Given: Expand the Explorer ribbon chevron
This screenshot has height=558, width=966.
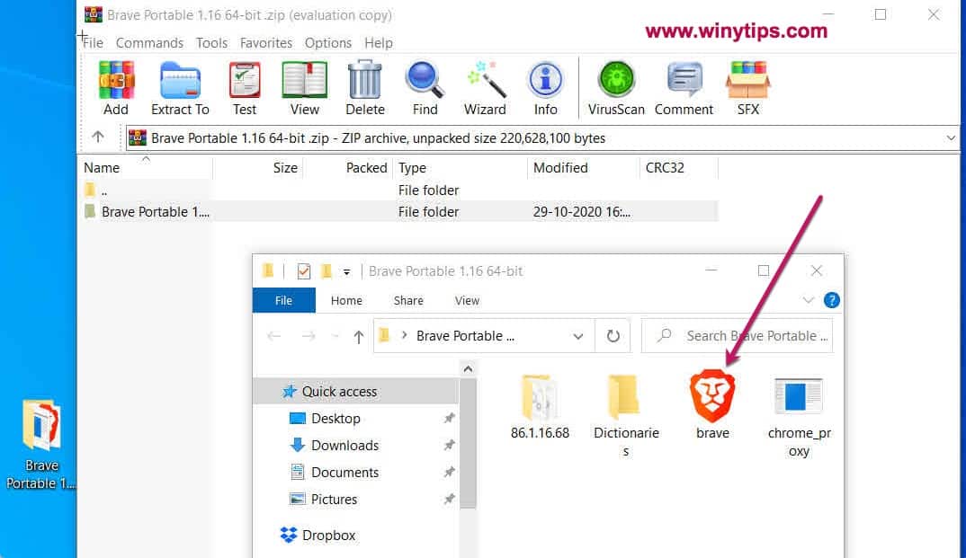Looking at the screenshot, I should point(809,300).
